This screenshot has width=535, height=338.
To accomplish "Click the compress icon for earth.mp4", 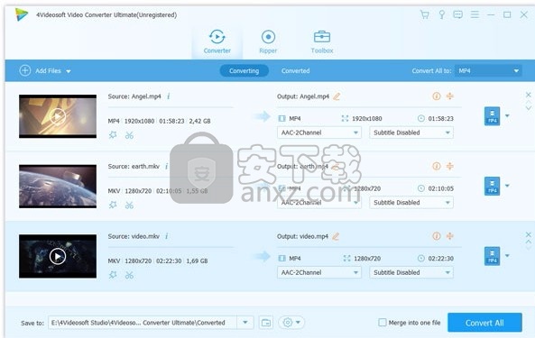I will [450, 166].
